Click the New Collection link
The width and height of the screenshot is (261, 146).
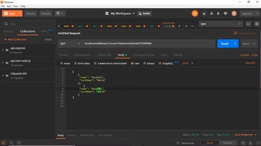point(15,39)
